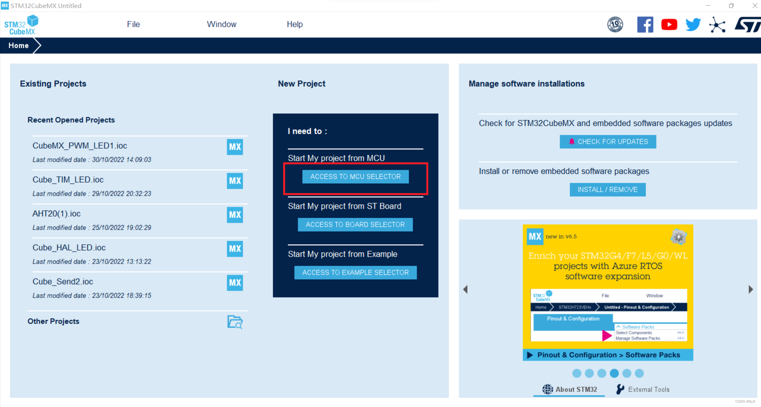
Task: Show next carousel slide with right arrow
Action: [751, 289]
